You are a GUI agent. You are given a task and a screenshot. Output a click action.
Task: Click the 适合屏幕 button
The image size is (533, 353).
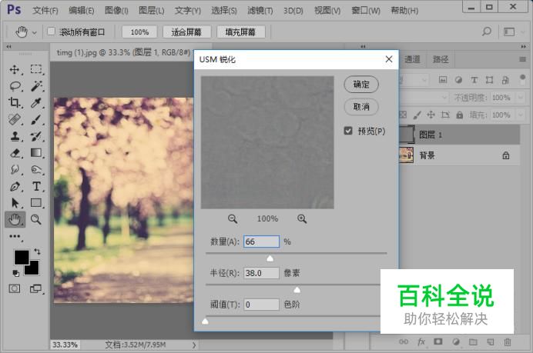tap(186, 32)
